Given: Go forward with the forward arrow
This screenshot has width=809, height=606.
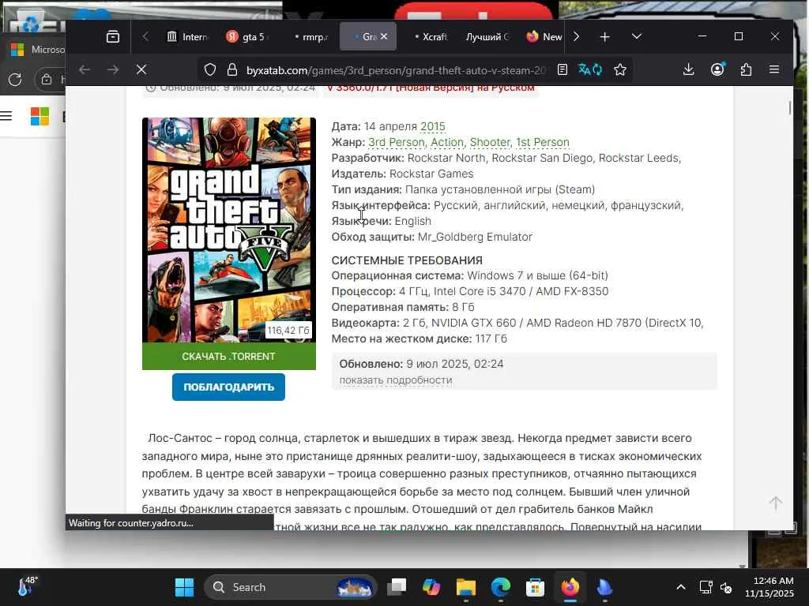Looking at the screenshot, I should pyautogui.click(x=113, y=69).
